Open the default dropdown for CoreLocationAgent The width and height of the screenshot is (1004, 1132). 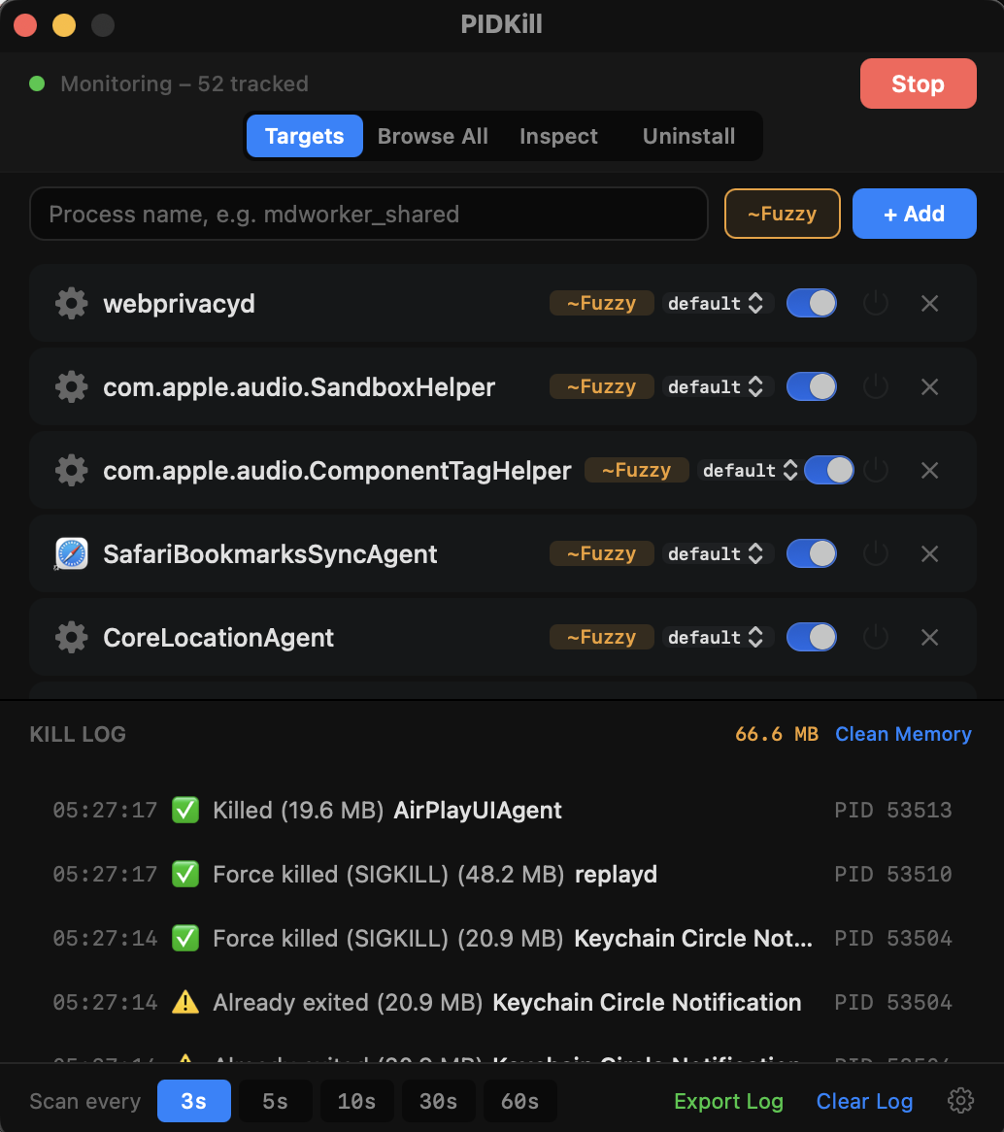pyautogui.click(x=717, y=638)
